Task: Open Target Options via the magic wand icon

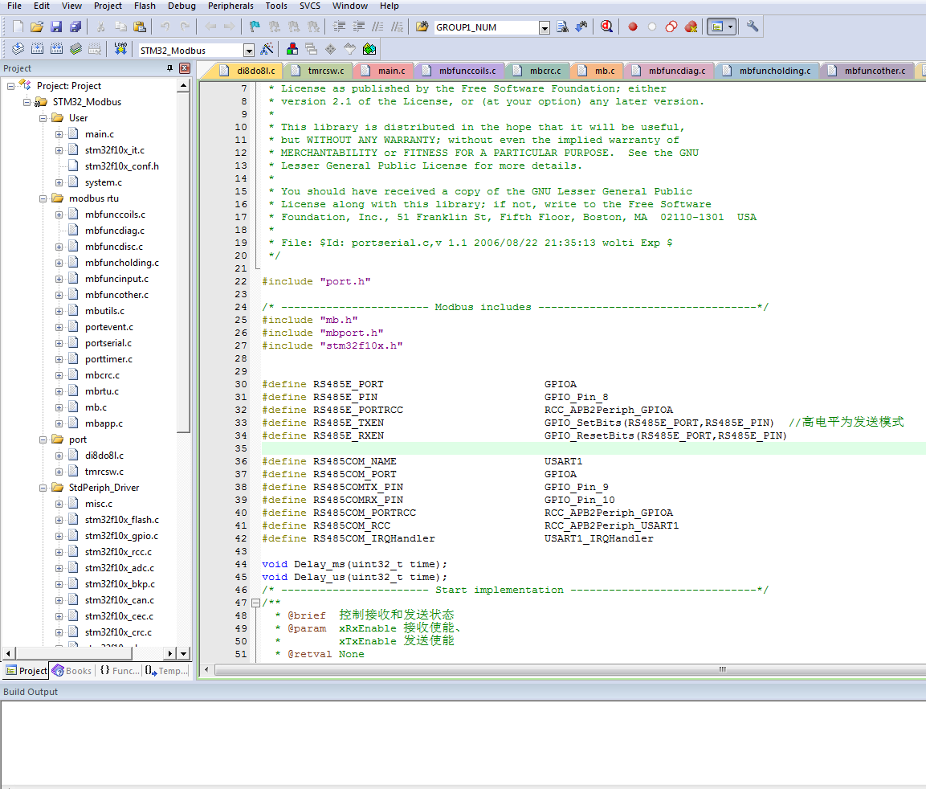Action: tap(267, 48)
